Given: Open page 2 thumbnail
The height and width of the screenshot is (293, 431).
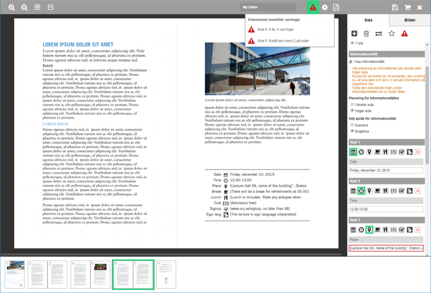Looking at the screenshot, I should (x=38, y=274).
